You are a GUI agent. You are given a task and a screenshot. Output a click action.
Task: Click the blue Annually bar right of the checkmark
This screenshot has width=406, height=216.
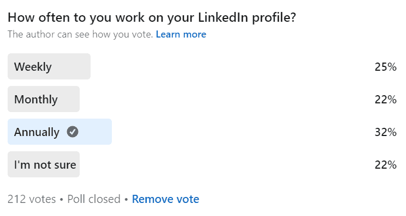coord(95,132)
